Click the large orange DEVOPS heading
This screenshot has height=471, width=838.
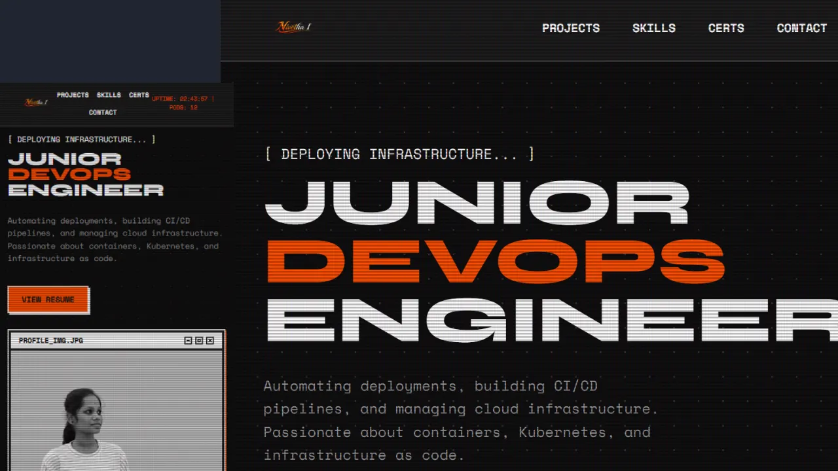(x=495, y=261)
